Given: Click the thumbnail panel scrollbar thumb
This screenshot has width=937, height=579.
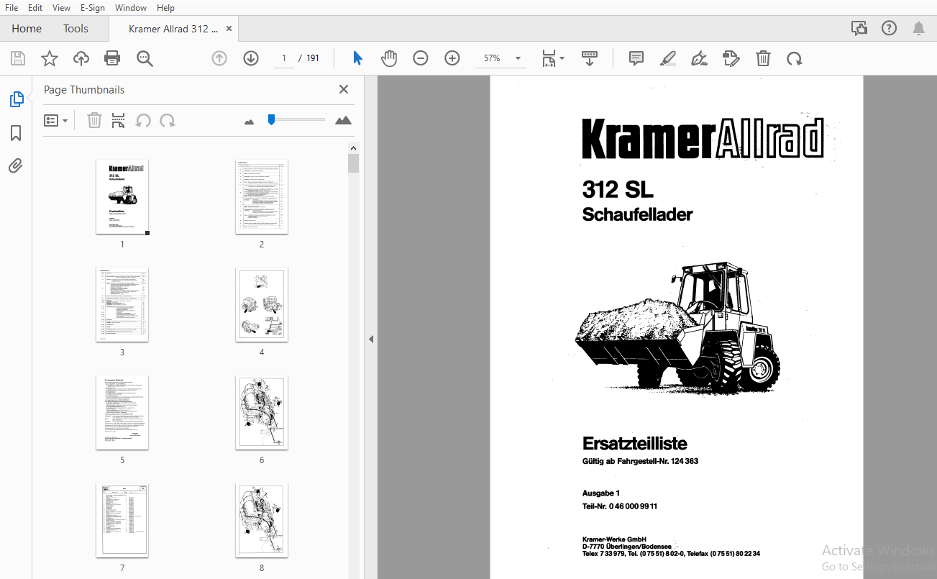Looking at the screenshot, I should [353, 163].
